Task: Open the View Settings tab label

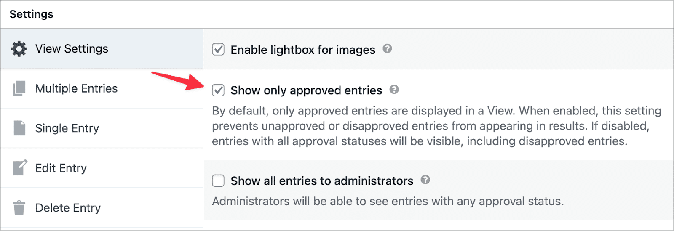Action: (72, 49)
